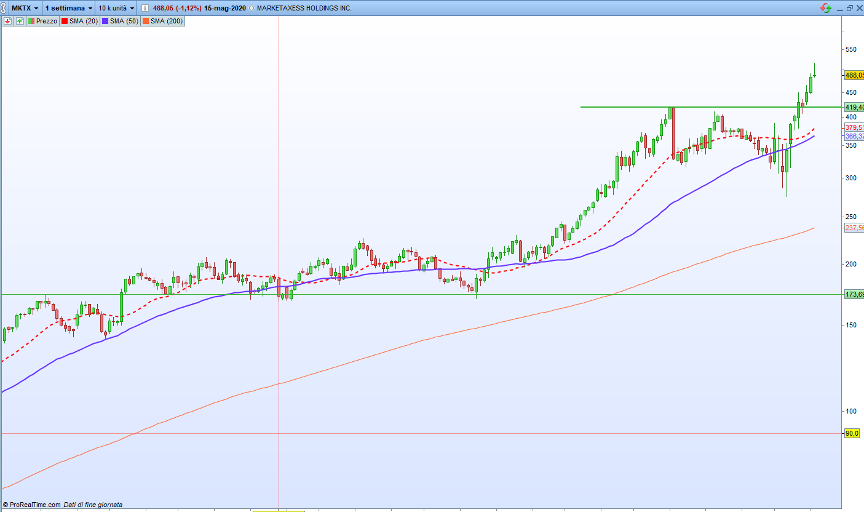Click the red-green refresh arrows icon
This screenshot has width=864, height=512.
[825, 8]
